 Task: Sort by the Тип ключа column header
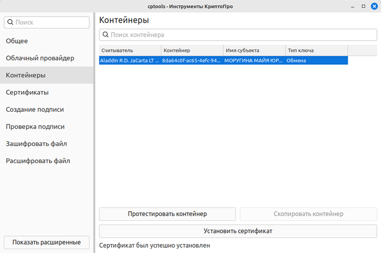point(316,50)
